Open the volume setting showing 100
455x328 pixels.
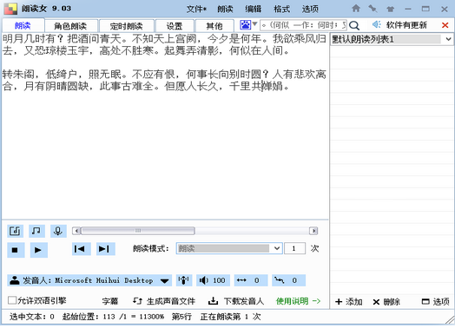click(x=214, y=280)
